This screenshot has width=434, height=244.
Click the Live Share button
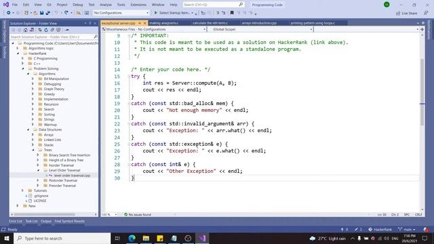406,13
